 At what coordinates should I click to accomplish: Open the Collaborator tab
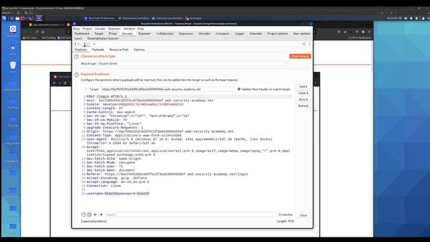click(165, 34)
